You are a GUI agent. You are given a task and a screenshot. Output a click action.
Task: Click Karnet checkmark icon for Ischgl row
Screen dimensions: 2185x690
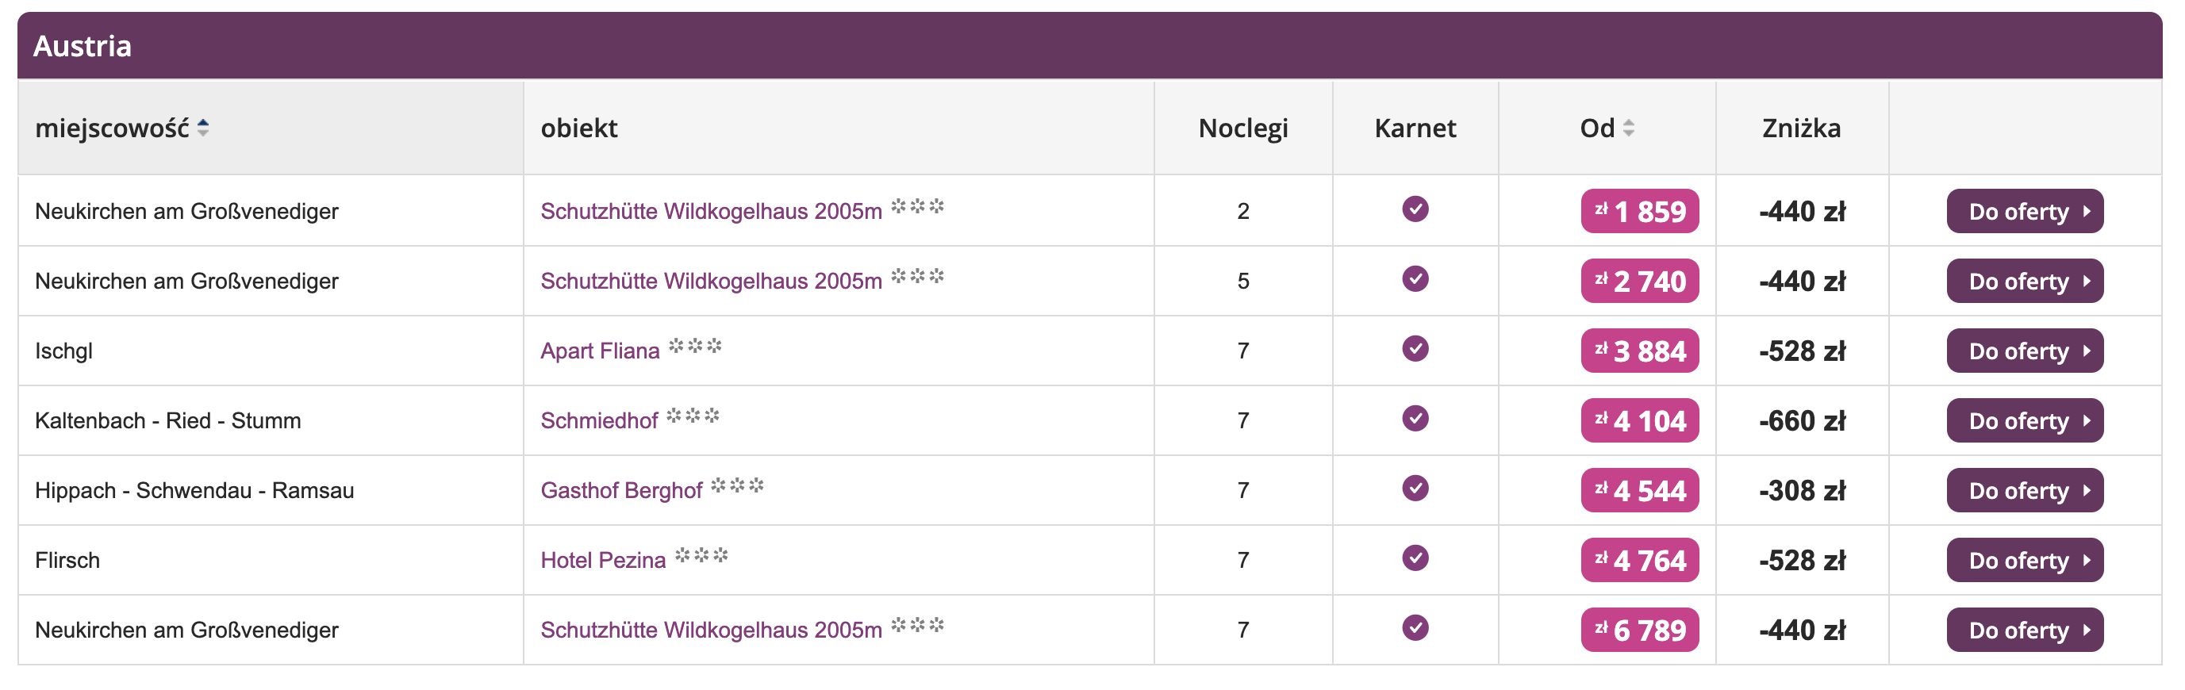(x=1415, y=348)
